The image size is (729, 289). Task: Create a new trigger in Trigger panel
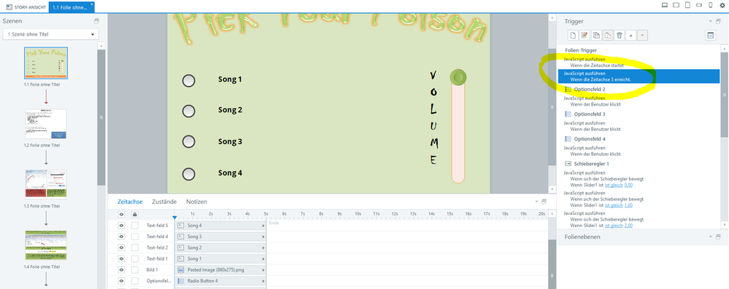click(574, 35)
